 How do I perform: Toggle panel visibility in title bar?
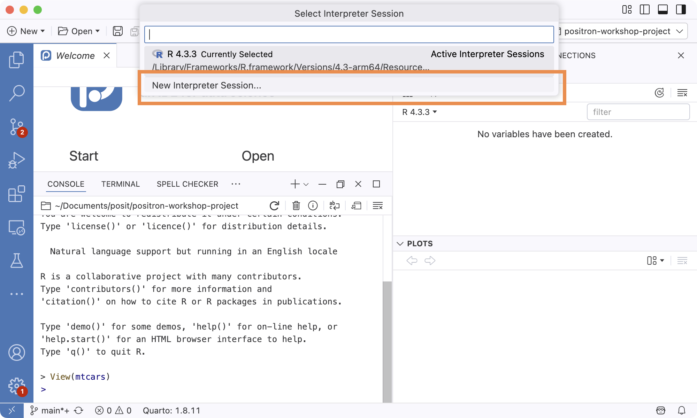(x=663, y=9)
